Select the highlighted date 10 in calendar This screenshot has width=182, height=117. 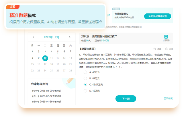[x=45, y=58]
